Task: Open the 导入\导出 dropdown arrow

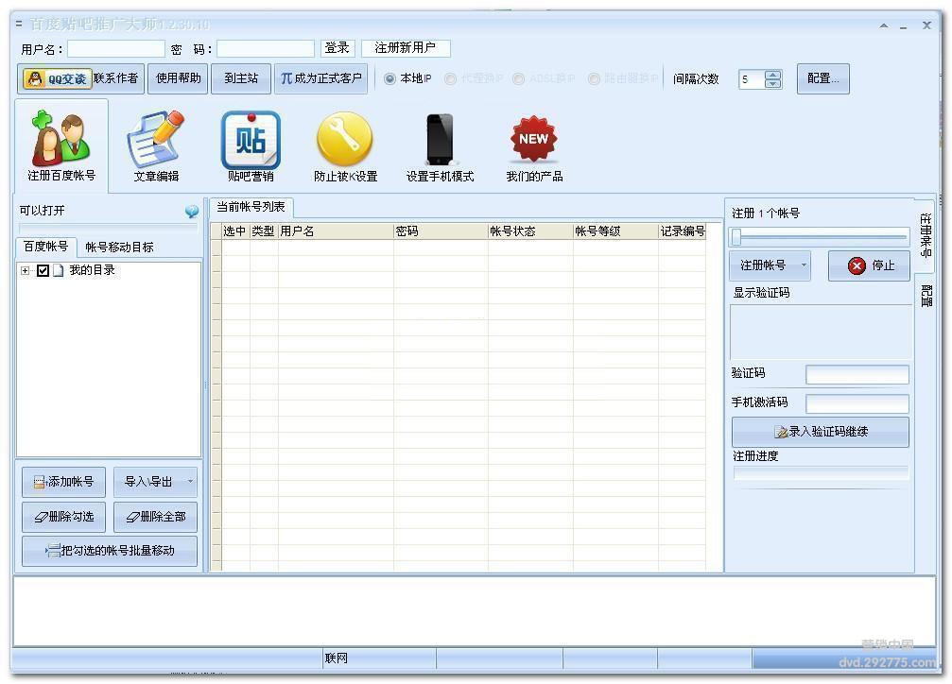Action: tap(190, 482)
